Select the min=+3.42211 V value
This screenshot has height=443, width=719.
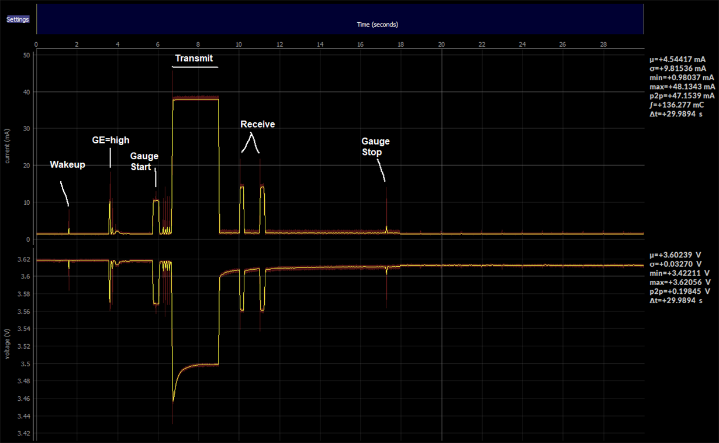680,273
